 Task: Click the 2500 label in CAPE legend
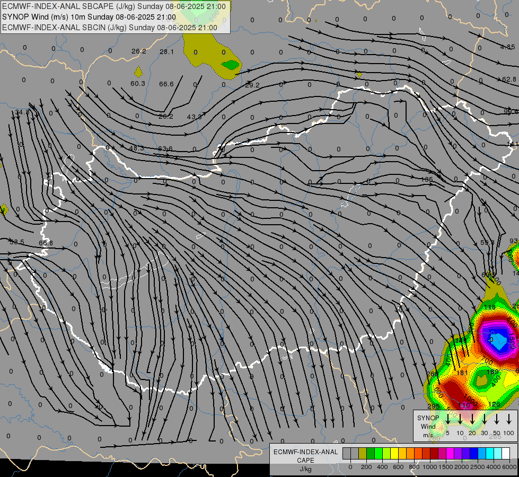[x=478, y=467]
